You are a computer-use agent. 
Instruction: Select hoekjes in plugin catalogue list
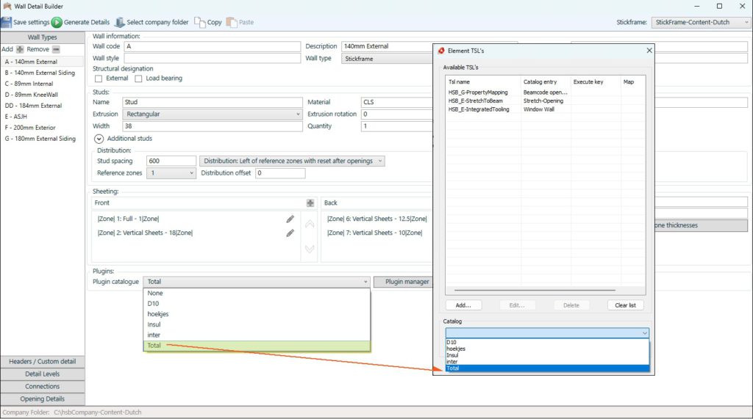[257, 314]
